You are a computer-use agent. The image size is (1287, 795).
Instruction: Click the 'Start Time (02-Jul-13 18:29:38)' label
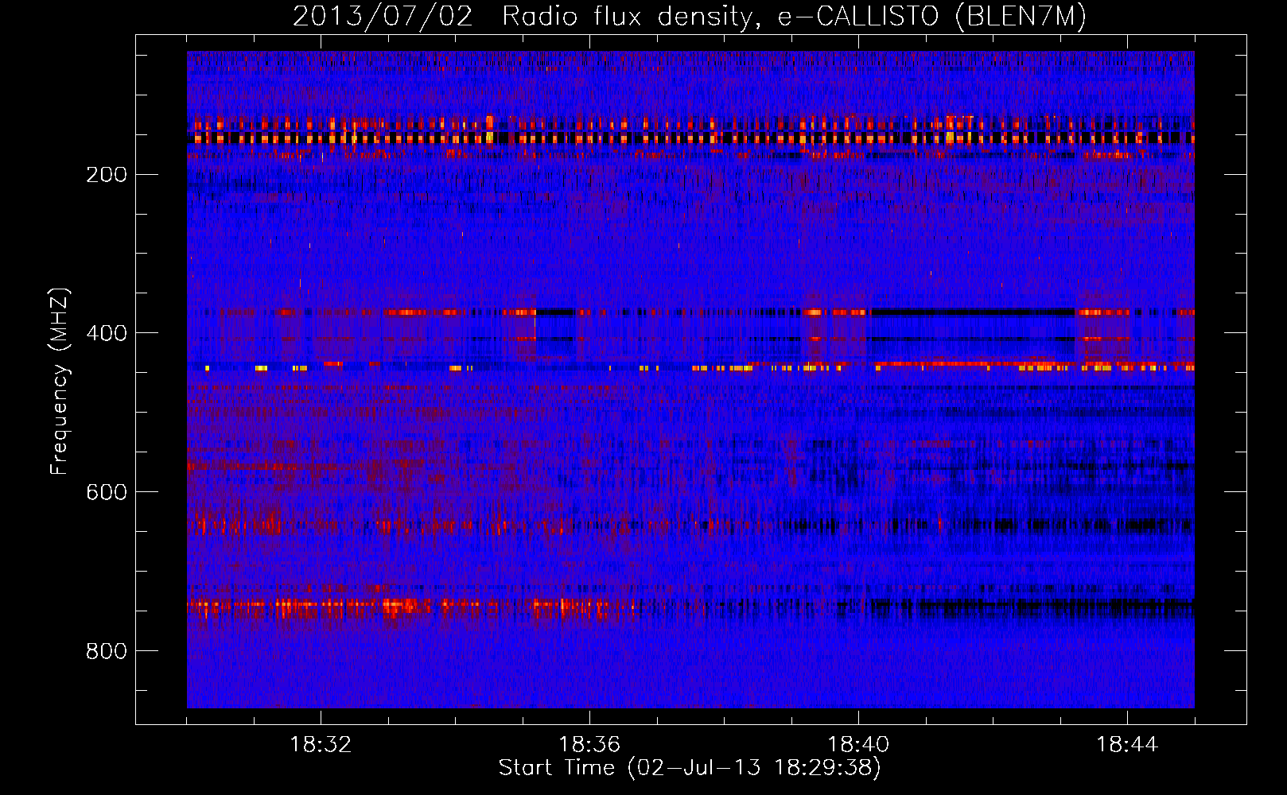pos(690,768)
